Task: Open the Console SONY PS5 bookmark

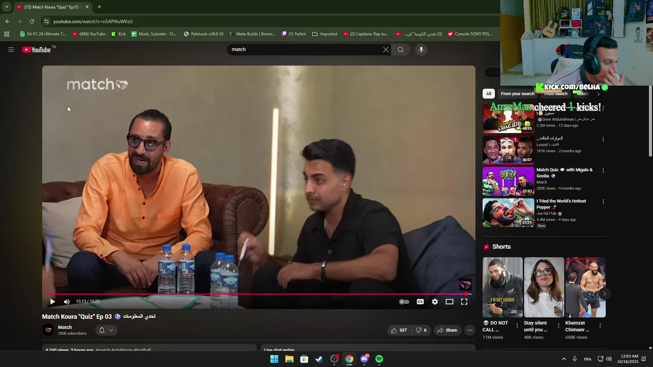Action: pyautogui.click(x=470, y=34)
